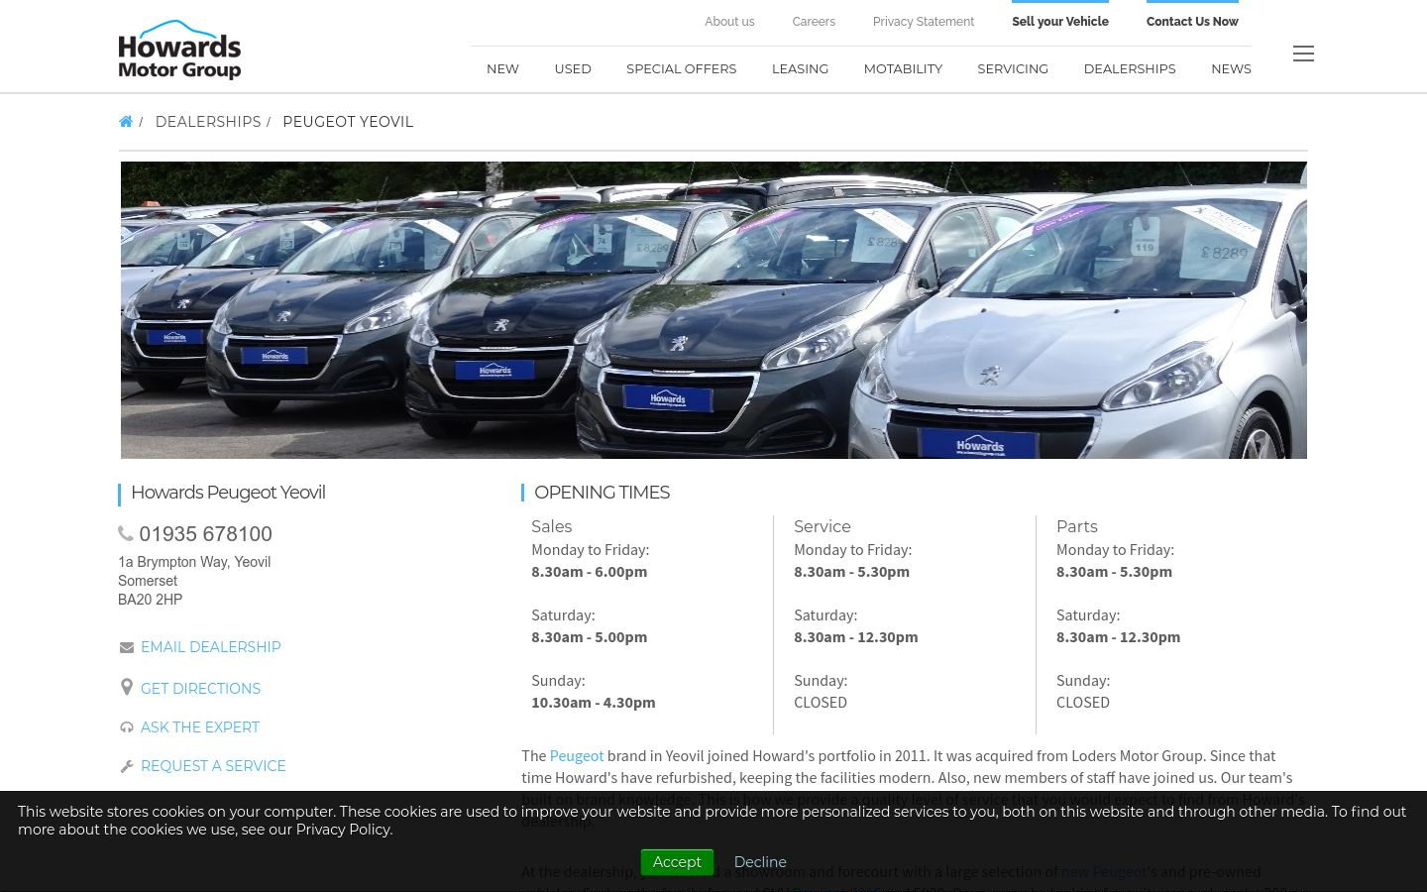Click the Parts column heading
The height and width of the screenshot is (892, 1427).
tap(1077, 526)
